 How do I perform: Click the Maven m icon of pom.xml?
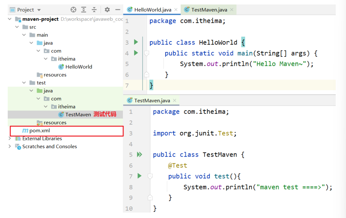pos(25,130)
